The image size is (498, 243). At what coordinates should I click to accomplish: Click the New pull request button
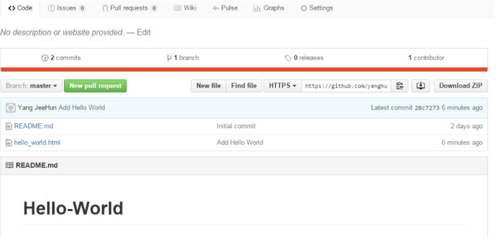click(95, 86)
